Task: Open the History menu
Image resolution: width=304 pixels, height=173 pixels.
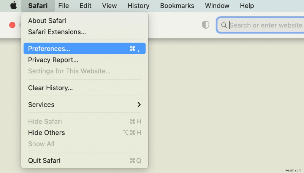Action: click(x=138, y=6)
